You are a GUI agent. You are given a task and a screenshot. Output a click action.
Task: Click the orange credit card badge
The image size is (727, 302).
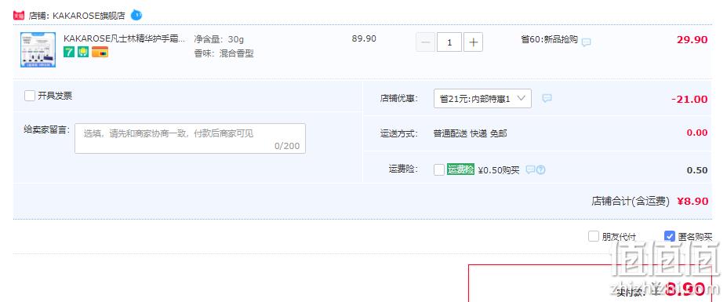click(100, 52)
